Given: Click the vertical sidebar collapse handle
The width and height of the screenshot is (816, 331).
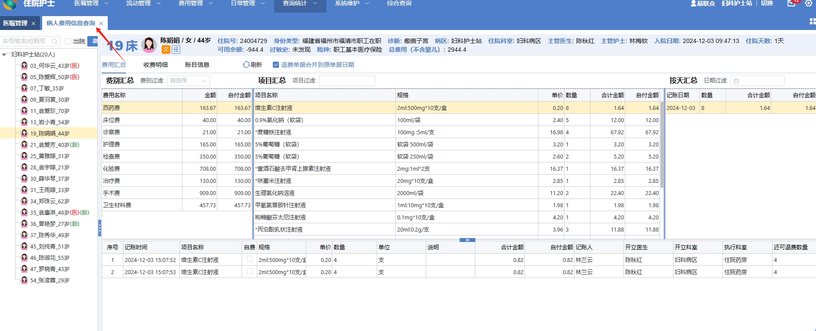Looking at the screenshot, I should click(x=100, y=227).
